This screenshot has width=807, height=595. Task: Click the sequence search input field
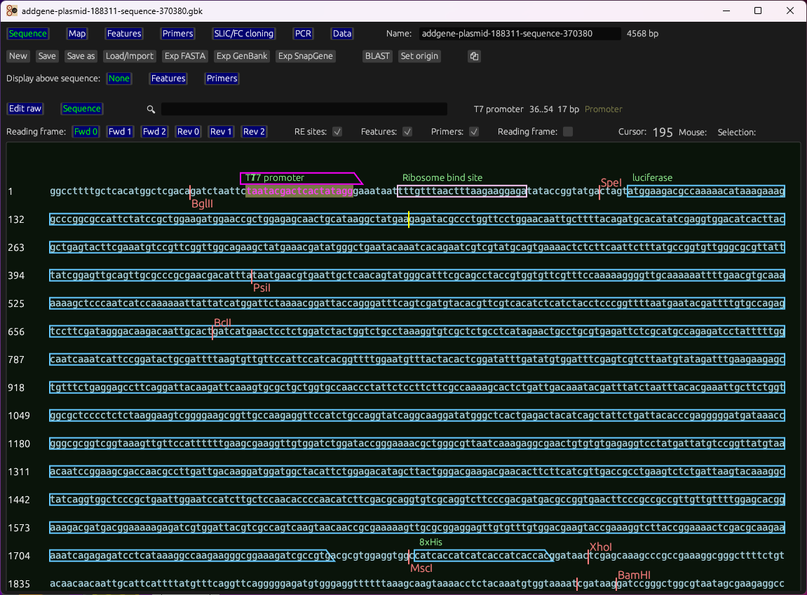304,109
